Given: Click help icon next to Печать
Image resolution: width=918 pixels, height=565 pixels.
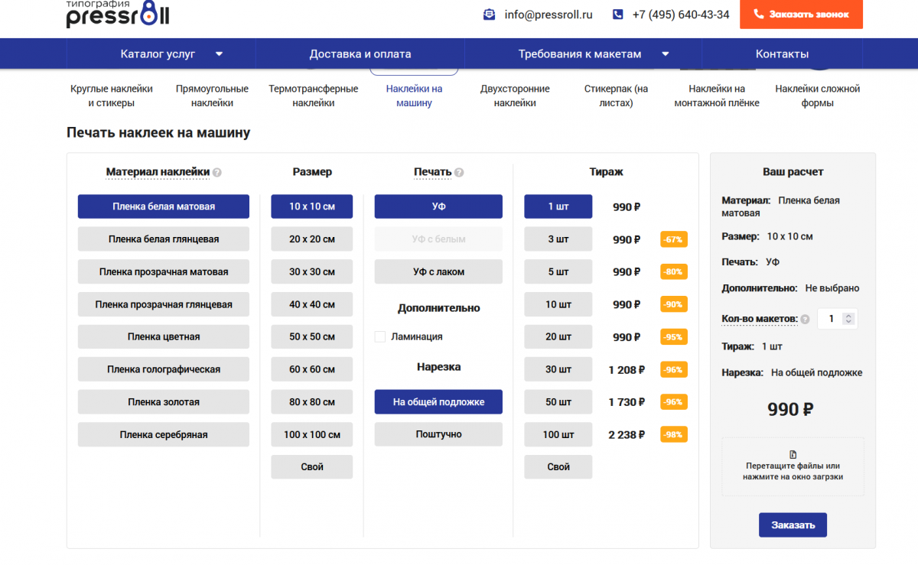Looking at the screenshot, I should (x=459, y=173).
